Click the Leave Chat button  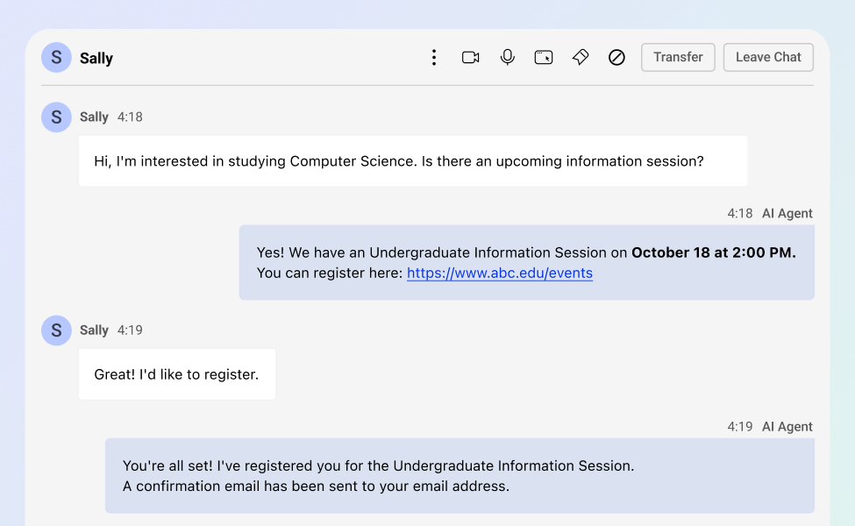point(768,57)
